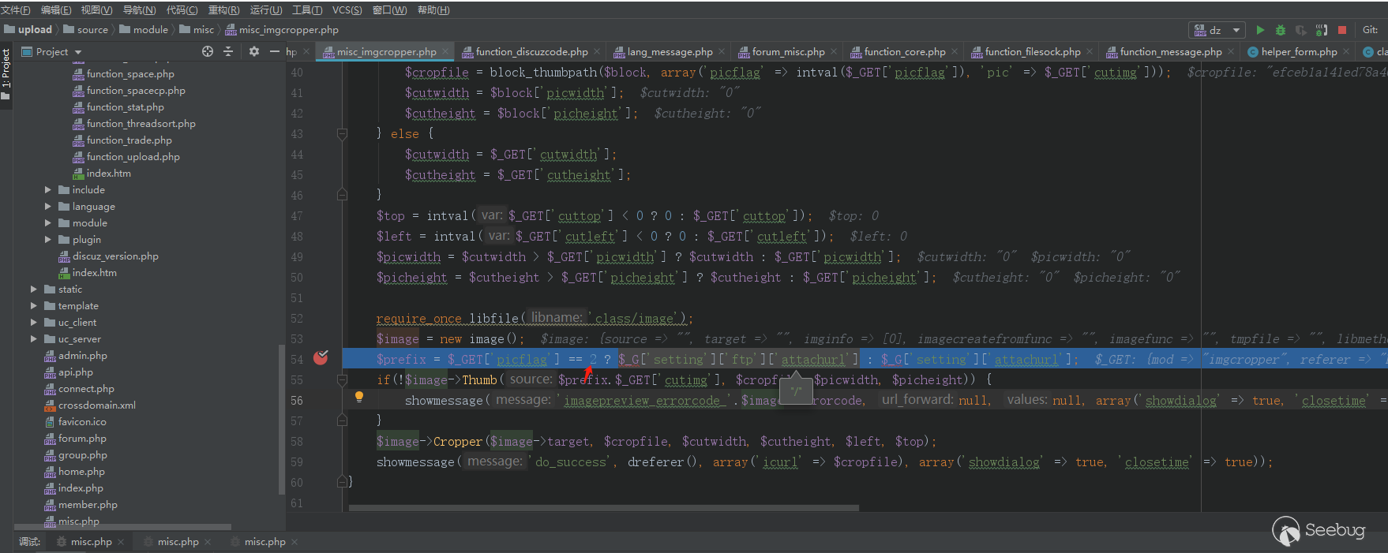Click the module breadcrumb in navigation bar
The image size is (1388, 553).
(x=150, y=30)
